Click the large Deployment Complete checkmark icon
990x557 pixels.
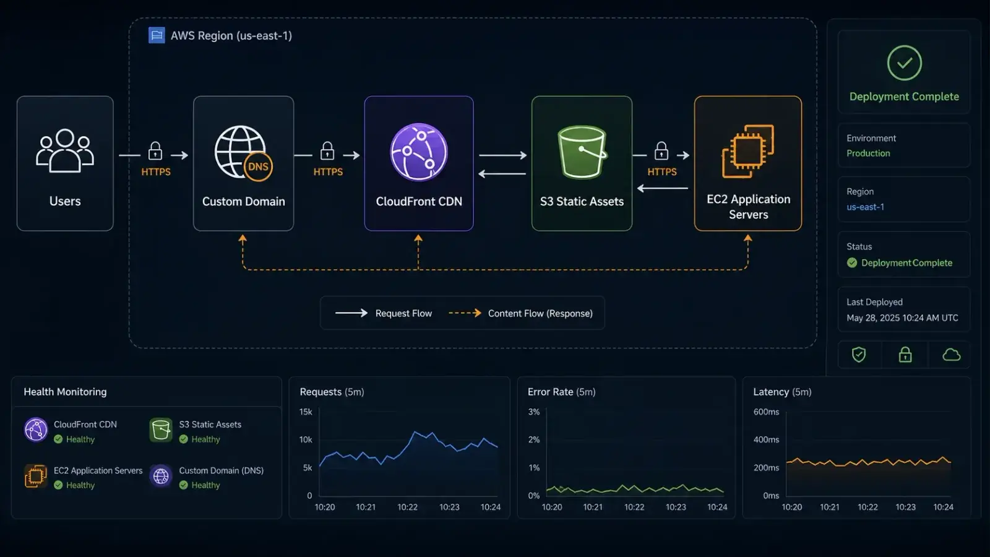[904, 63]
